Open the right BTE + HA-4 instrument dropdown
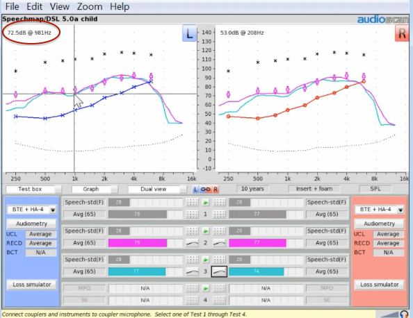 point(380,210)
